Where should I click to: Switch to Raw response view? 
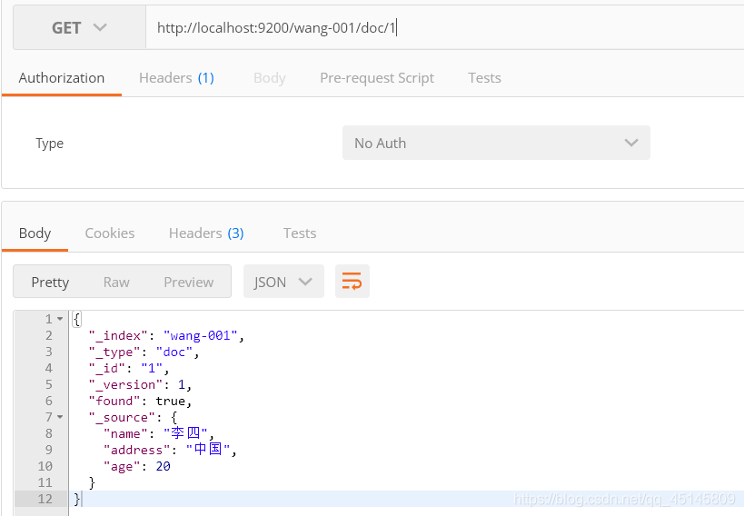pyautogui.click(x=116, y=283)
